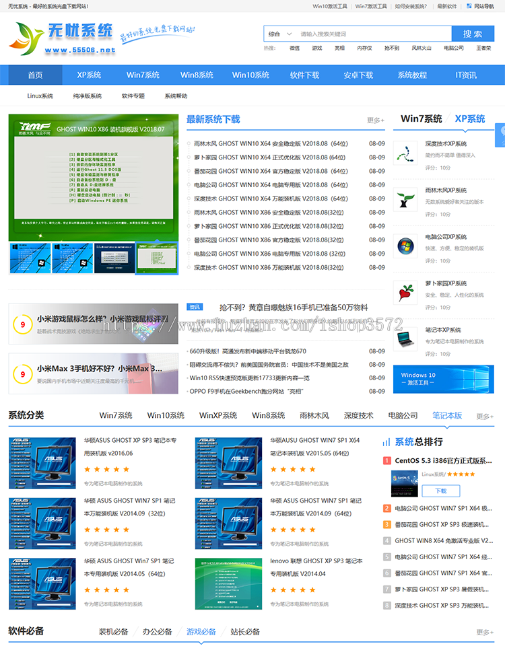
Task: Select 站长必备 tab under 软件必备
Action: click(x=245, y=632)
